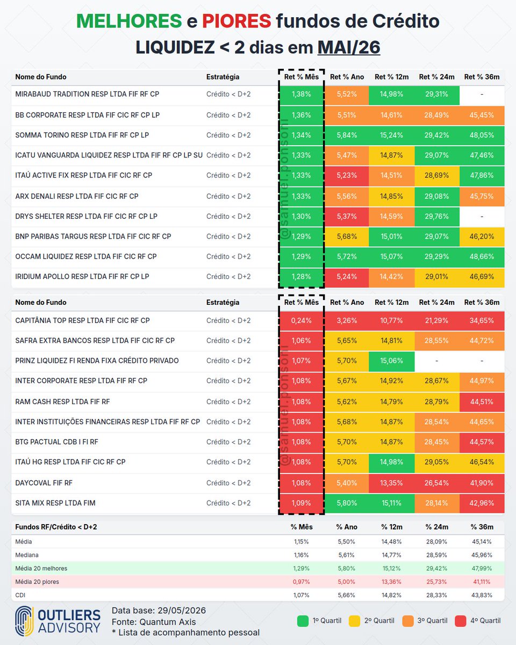
Task: Select the BTG PACTUAL CDB I FI RF fund name
Action: point(56,442)
